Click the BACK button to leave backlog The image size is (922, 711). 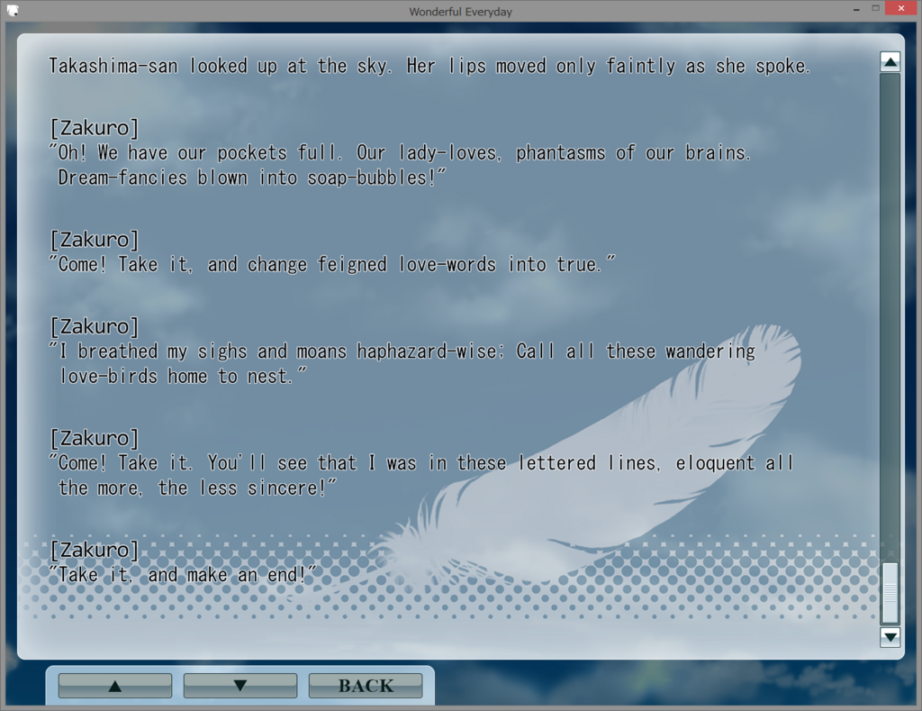pyautogui.click(x=366, y=686)
